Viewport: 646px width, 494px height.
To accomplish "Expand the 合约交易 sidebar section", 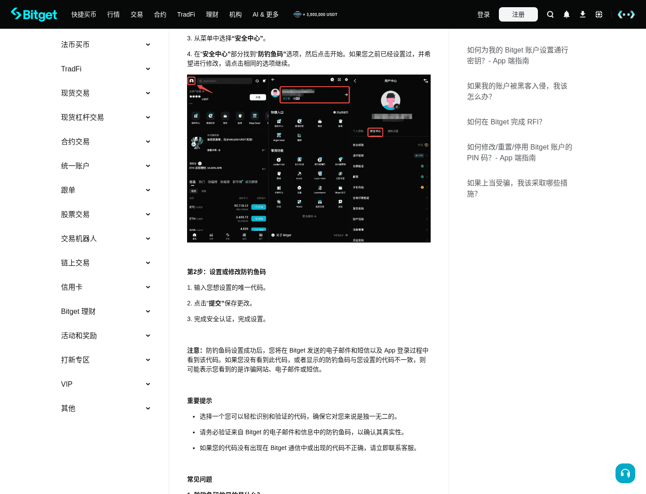I will pyautogui.click(x=106, y=141).
